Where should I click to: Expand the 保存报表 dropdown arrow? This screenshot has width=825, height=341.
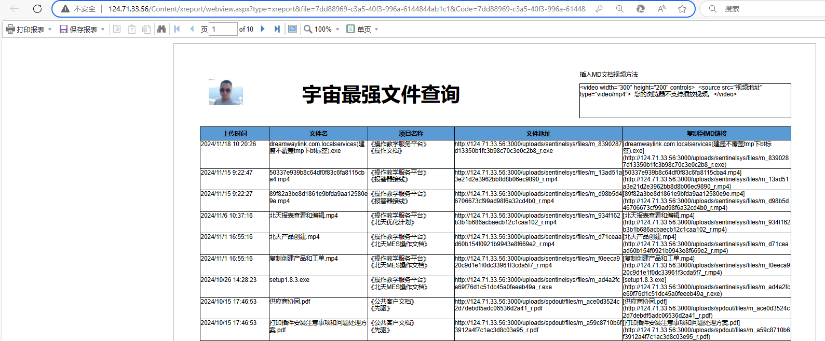point(103,30)
